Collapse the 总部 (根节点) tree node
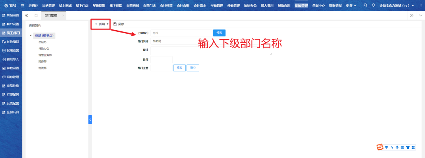425x158 pixels. tap(31, 36)
